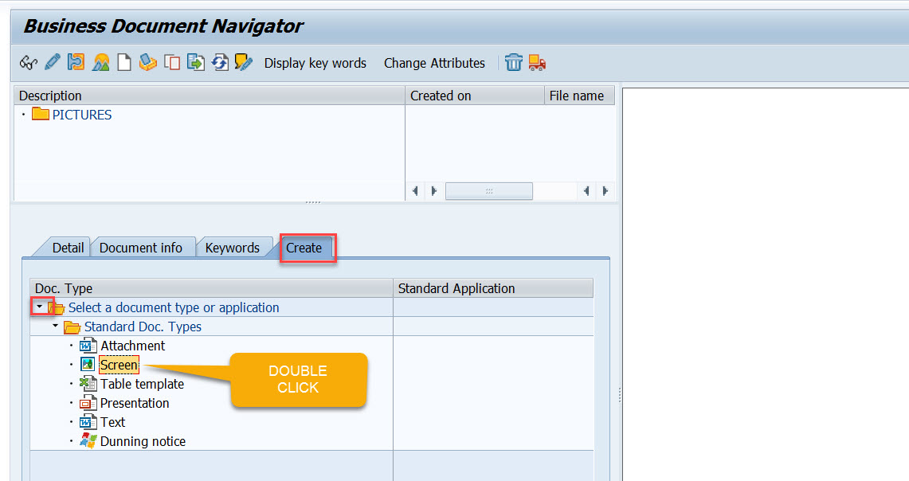Select the Screen document type entry
The image size is (909, 481).
[118, 364]
